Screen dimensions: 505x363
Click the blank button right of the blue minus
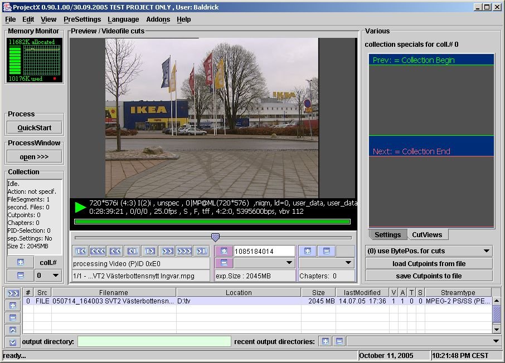[x=345, y=251]
